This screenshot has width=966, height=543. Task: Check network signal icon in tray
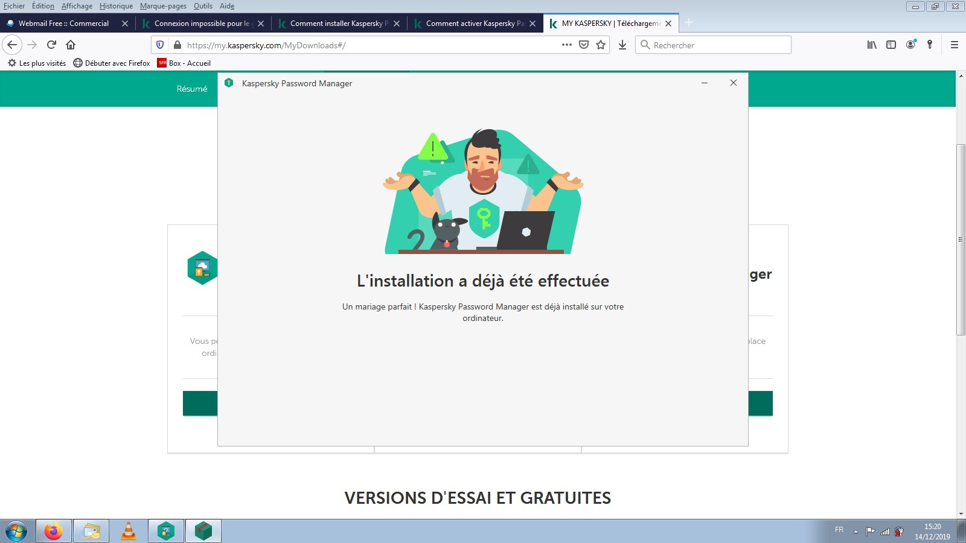point(885,532)
